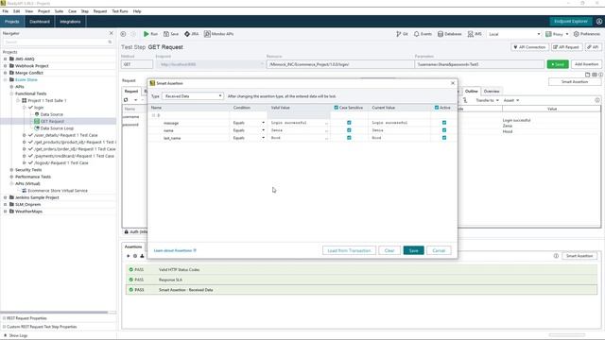Click the assertions info icon
The height and width of the screenshot is (340, 605).
point(556,256)
